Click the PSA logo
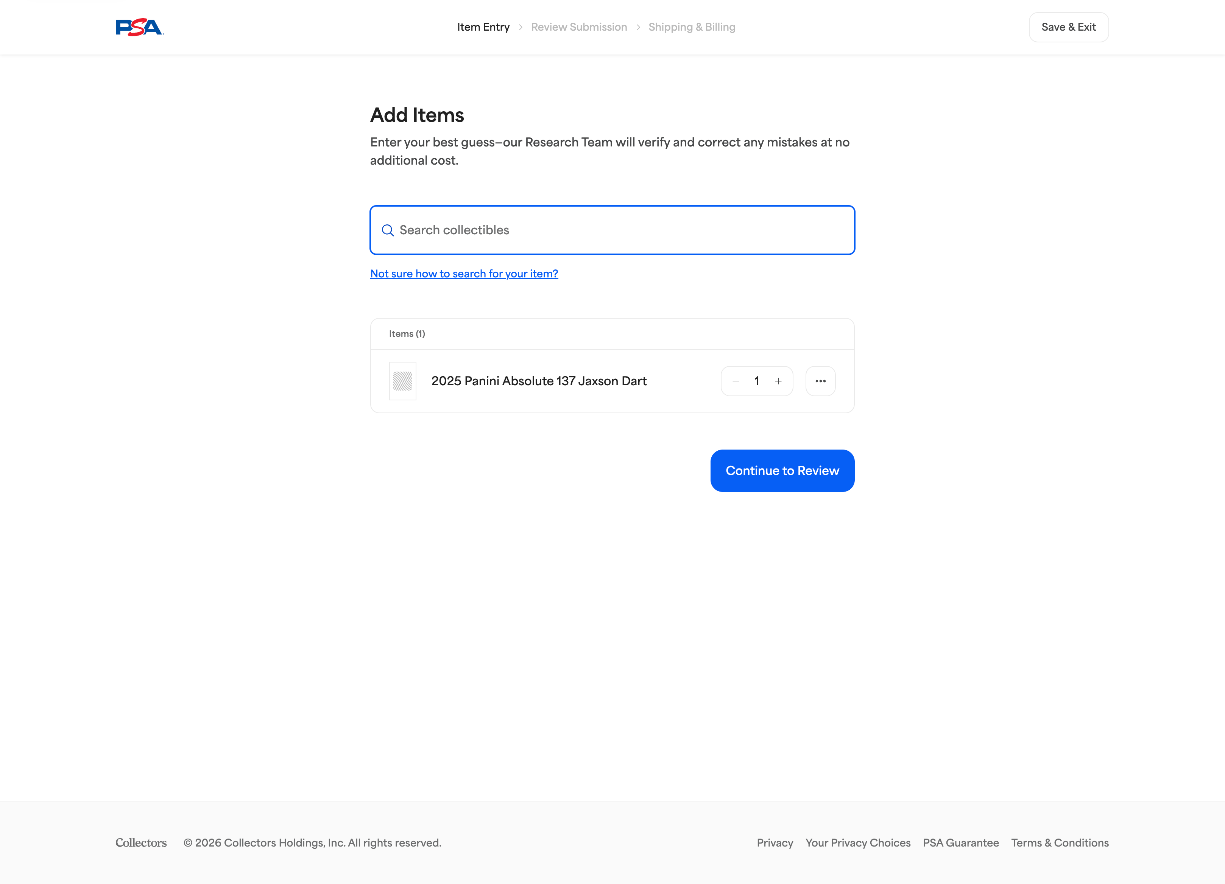Image resolution: width=1225 pixels, height=884 pixels. tap(139, 27)
